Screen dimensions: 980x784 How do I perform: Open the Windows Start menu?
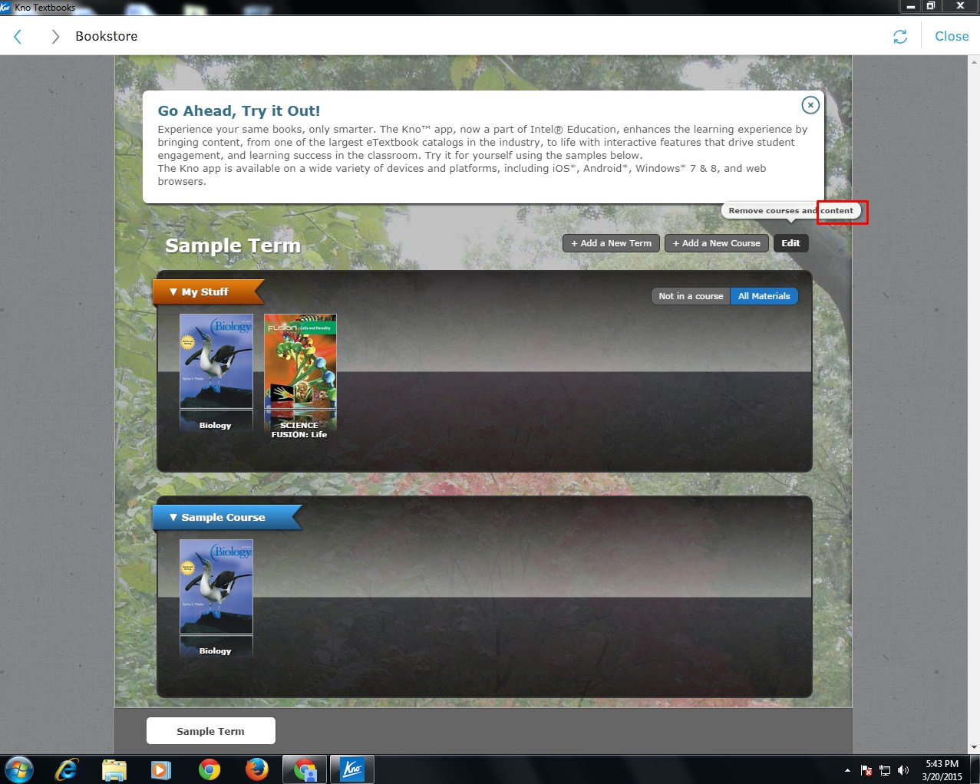click(x=19, y=769)
